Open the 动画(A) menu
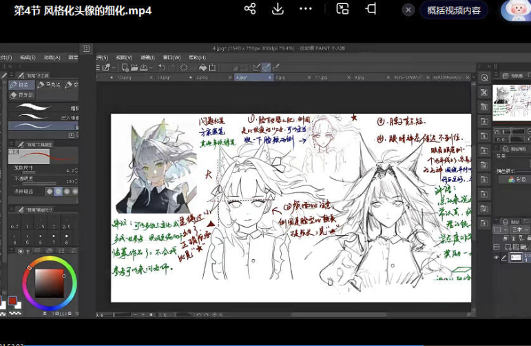The height and width of the screenshot is (346, 531). point(52,58)
